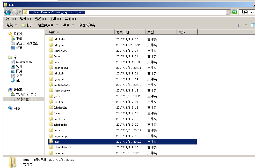
Task: Click the nimbusds folder icon
Action: (51, 124)
